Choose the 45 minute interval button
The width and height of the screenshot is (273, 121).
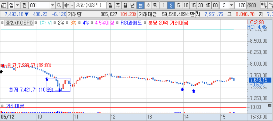coord(208,5)
